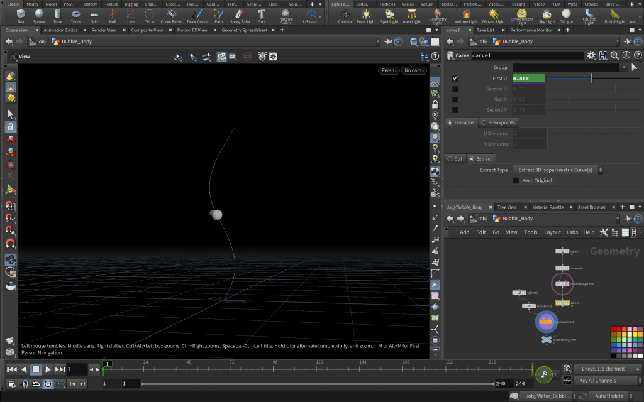The height and width of the screenshot is (402, 644).
Task: Expand the network pane path dropdown
Action: coord(617,219)
